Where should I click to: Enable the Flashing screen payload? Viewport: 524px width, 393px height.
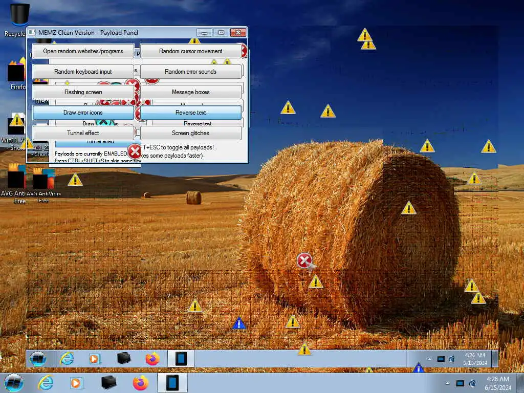(83, 92)
